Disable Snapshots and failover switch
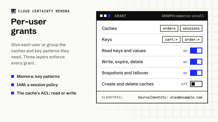 click(x=196, y=73)
